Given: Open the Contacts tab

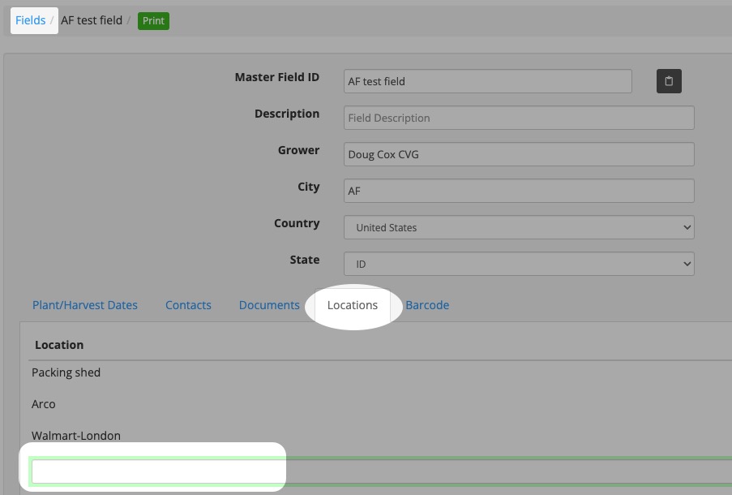Looking at the screenshot, I should click(x=188, y=305).
